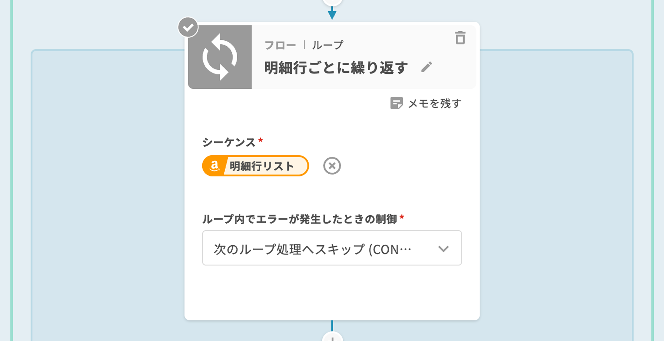Select the 明細行リスト variable pill

click(x=261, y=166)
